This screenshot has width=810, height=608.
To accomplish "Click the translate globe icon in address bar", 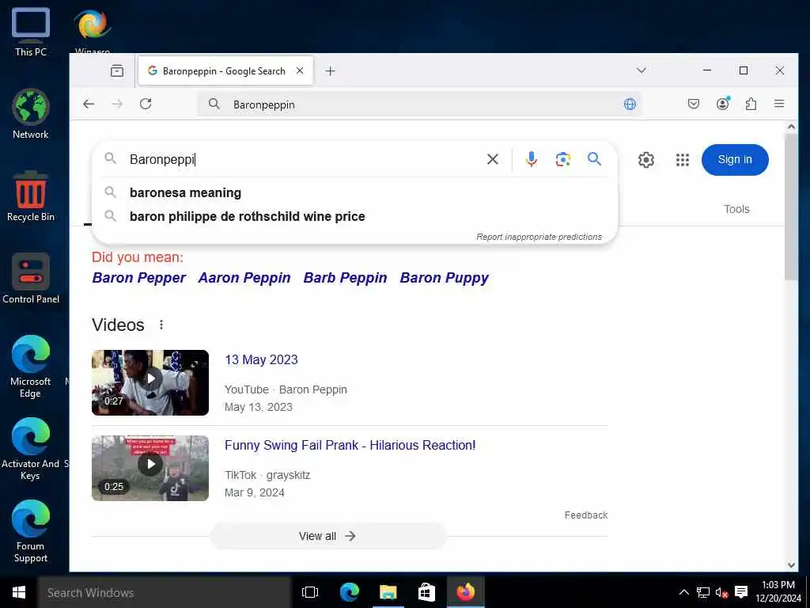I will point(630,104).
